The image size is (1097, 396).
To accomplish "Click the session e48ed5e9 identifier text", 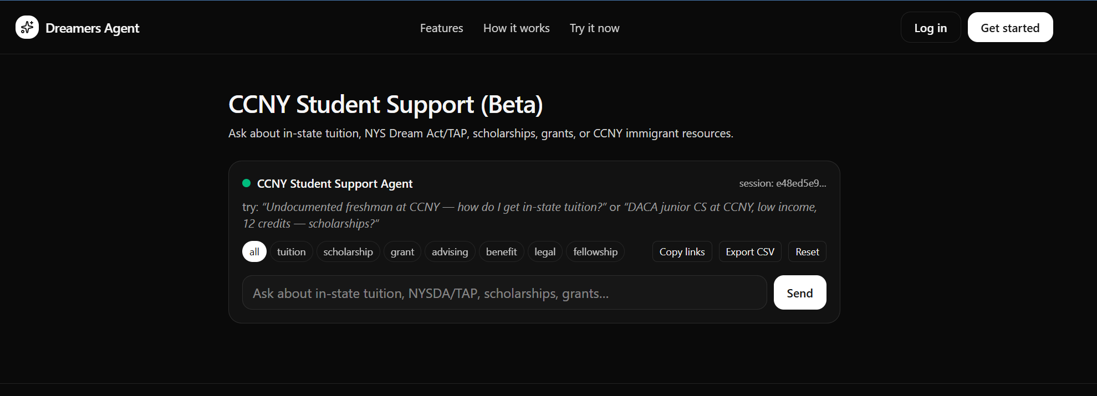I will [782, 183].
